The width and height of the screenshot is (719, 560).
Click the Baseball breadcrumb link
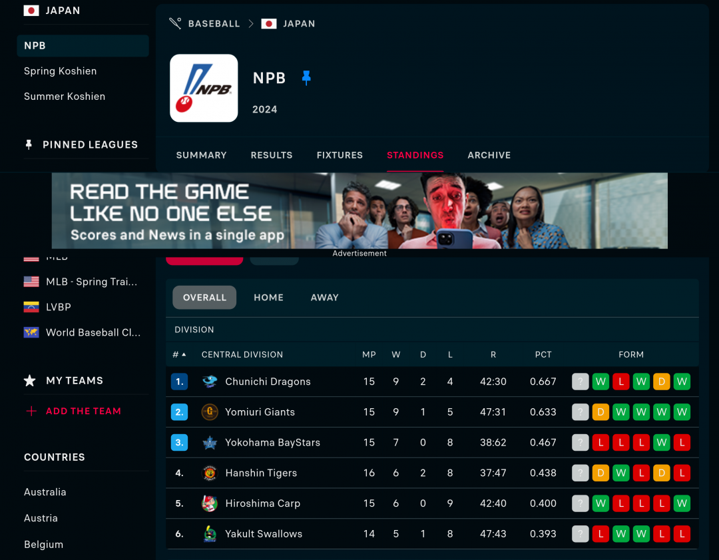point(214,24)
